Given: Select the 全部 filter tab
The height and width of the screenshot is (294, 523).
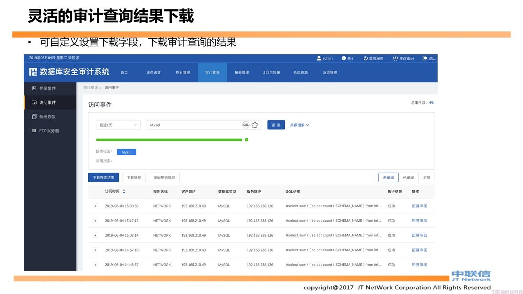Looking at the screenshot, I should [427, 178].
